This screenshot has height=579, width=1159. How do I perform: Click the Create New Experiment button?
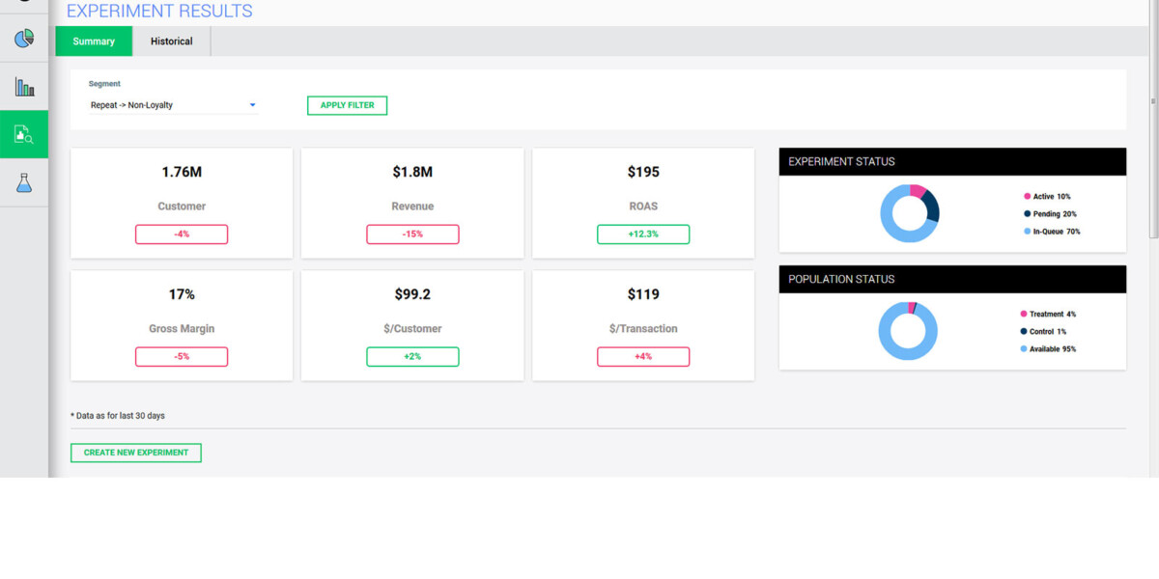tap(136, 453)
